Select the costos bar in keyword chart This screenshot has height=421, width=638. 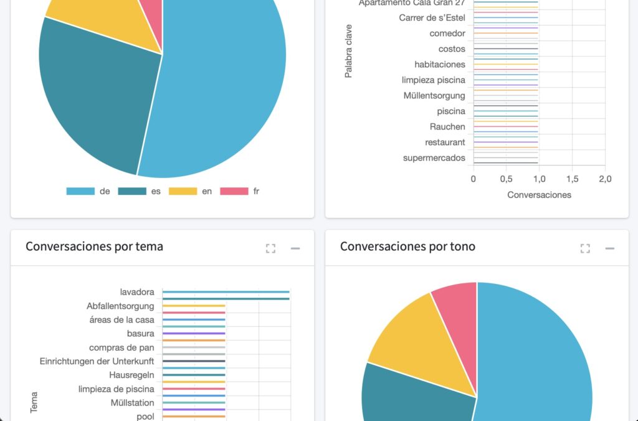[x=505, y=49]
